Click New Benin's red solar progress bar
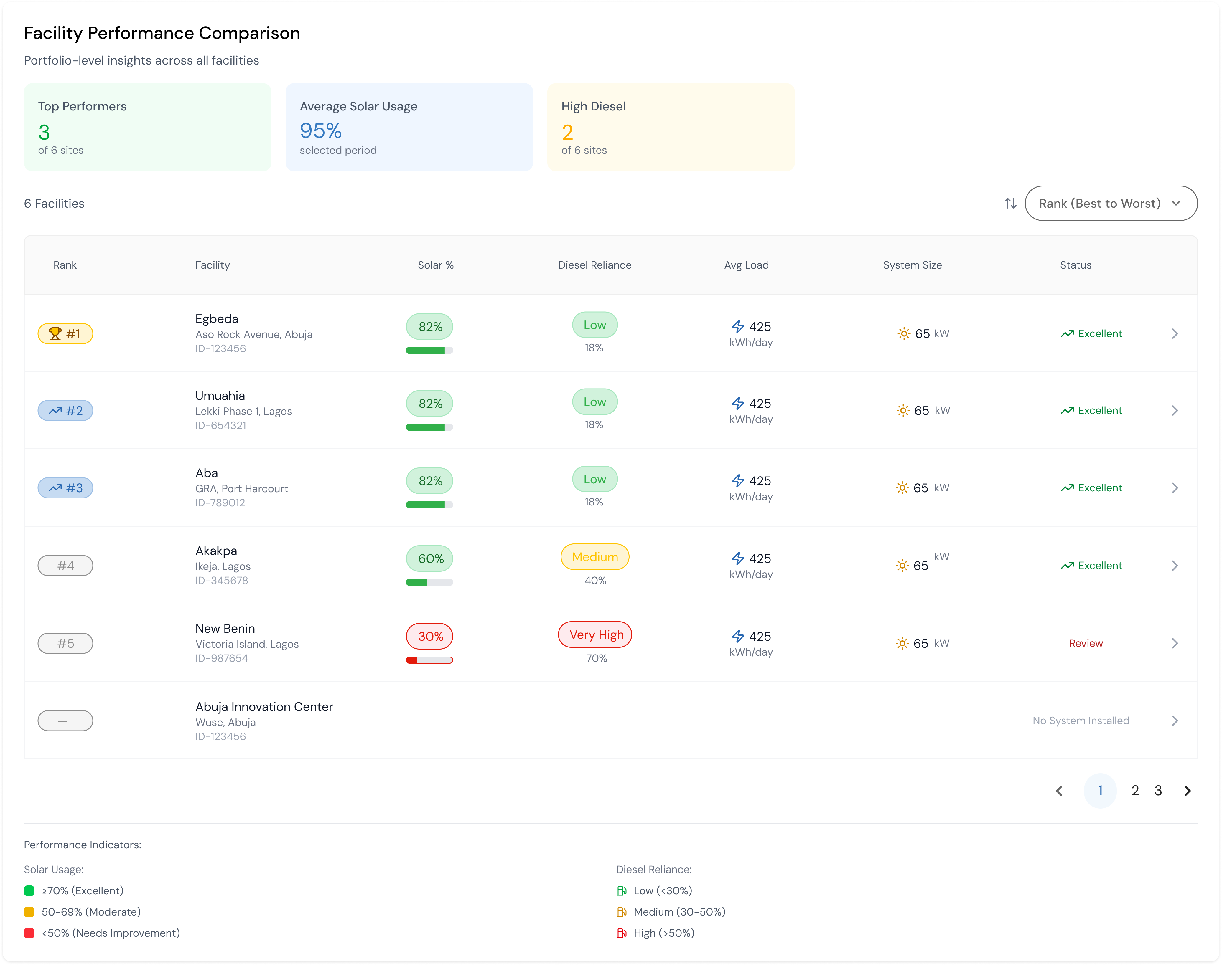The width and height of the screenshot is (1222, 965). [x=429, y=660]
